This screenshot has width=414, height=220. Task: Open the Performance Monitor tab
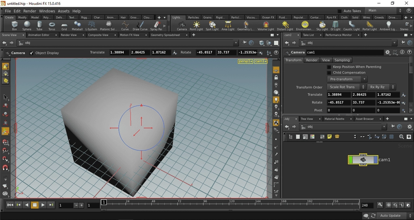(x=338, y=35)
